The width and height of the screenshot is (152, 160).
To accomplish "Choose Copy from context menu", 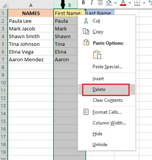I will point(106,32).
